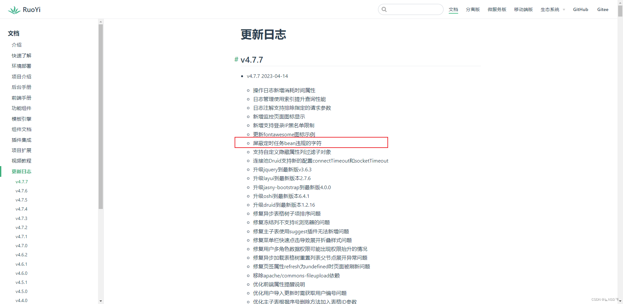This screenshot has width=623, height=304.
Task: Open the GitHub repository link
Action: tap(580, 9)
